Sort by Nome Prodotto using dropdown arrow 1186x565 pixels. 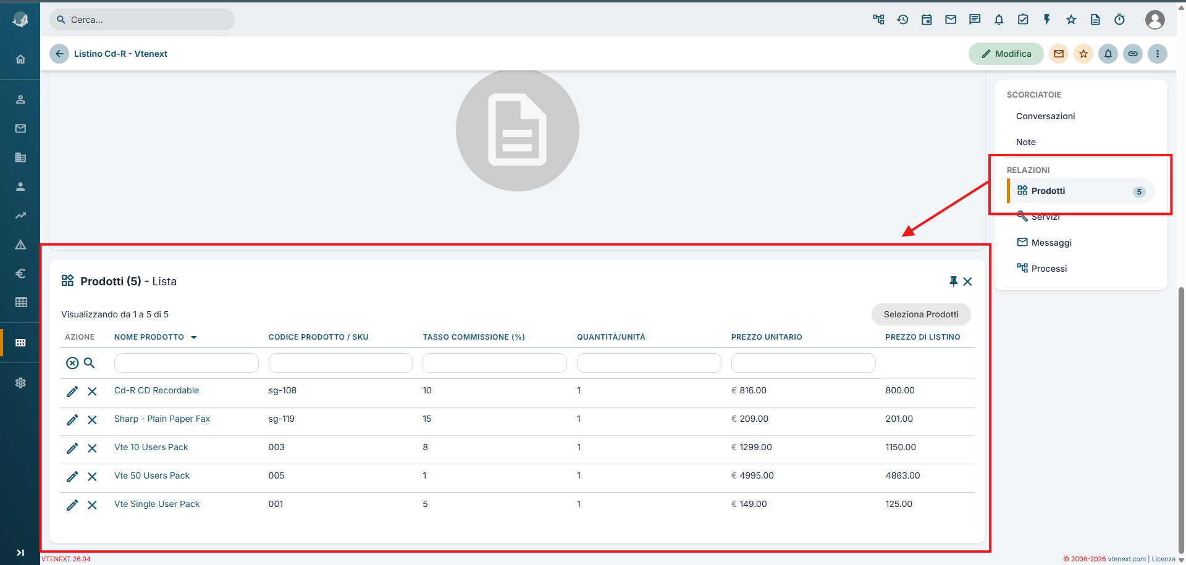[194, 337]
